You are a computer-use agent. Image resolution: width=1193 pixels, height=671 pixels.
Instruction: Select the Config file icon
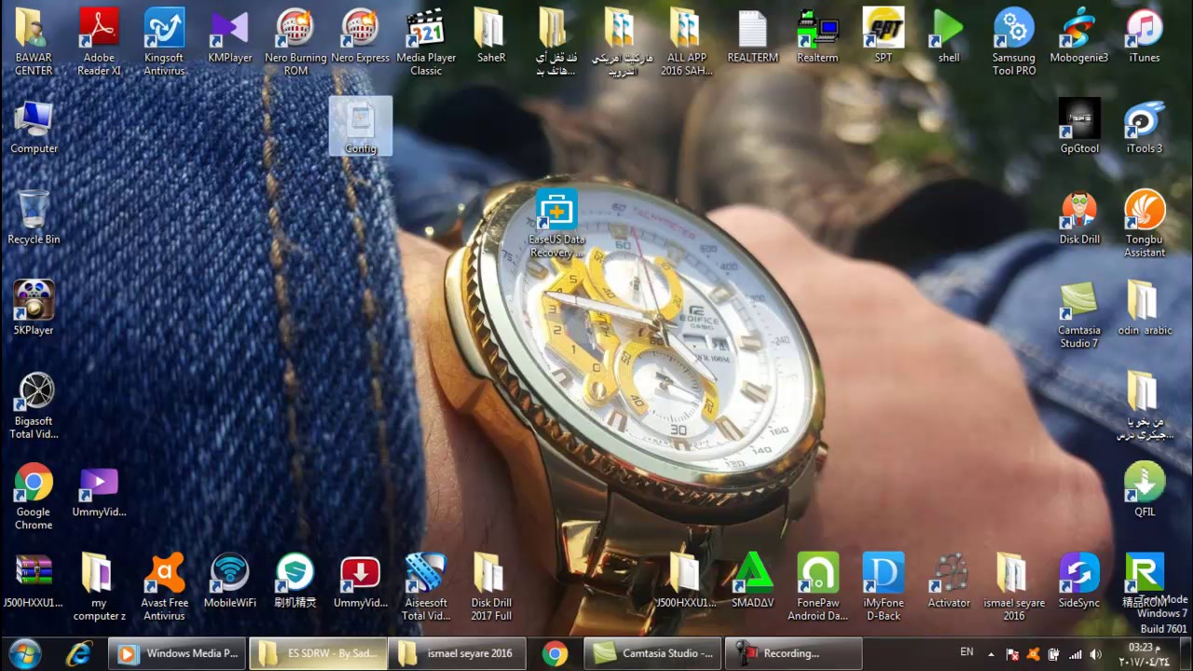tap(361, 126)
